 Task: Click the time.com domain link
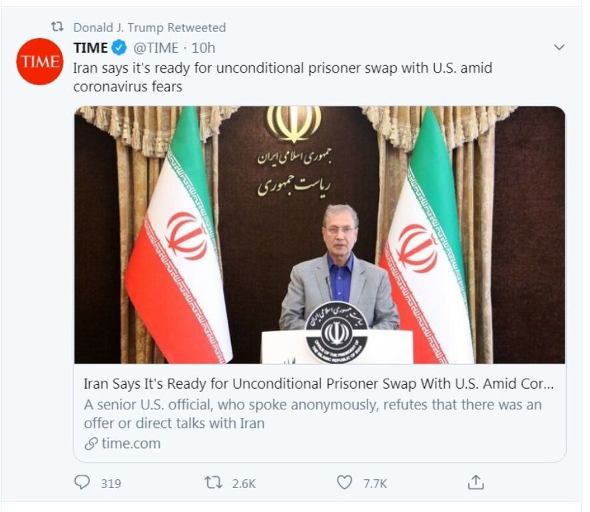pyautogui.click(x=131, y=443)
